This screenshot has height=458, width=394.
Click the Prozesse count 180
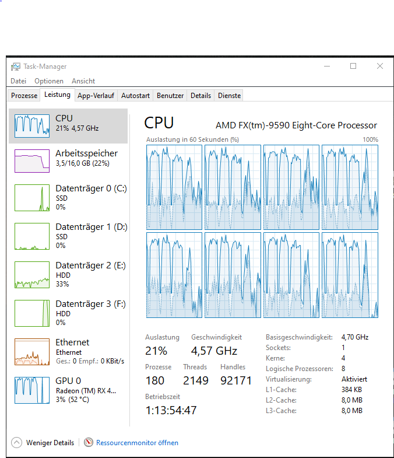[x=155, y=380]
